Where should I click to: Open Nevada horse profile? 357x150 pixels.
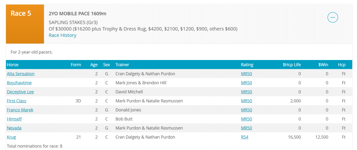click(14, 128)
